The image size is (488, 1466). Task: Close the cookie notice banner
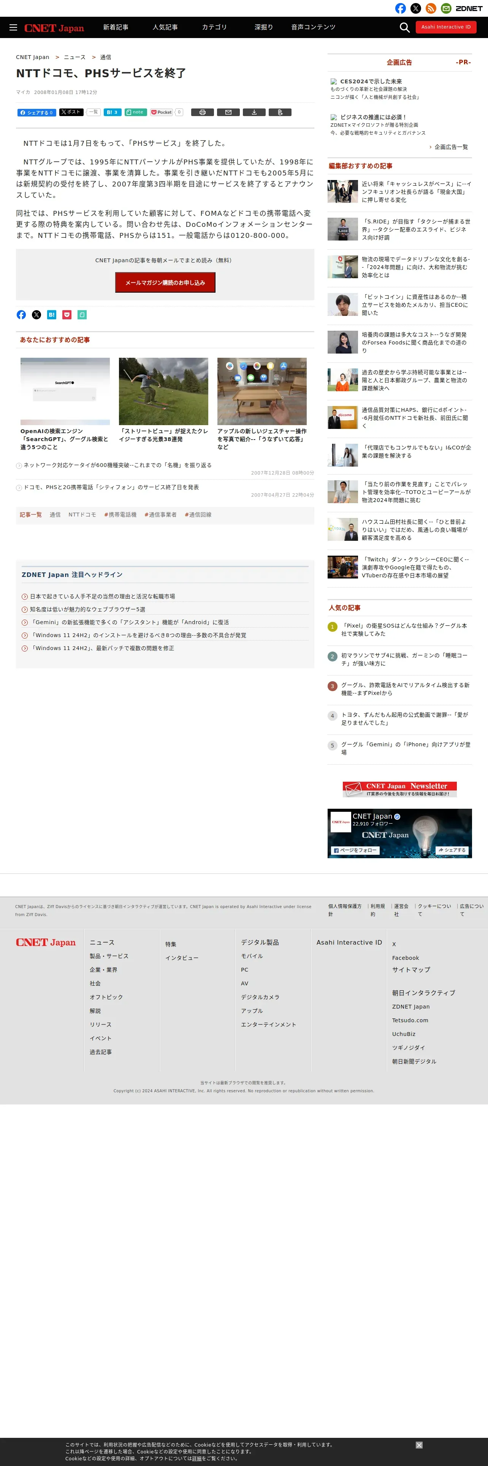pyautogui.click(x=419, y=1445)
